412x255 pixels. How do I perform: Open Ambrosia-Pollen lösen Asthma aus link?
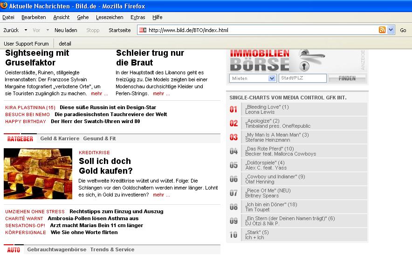pyautogui.click(x=93, y=218)
